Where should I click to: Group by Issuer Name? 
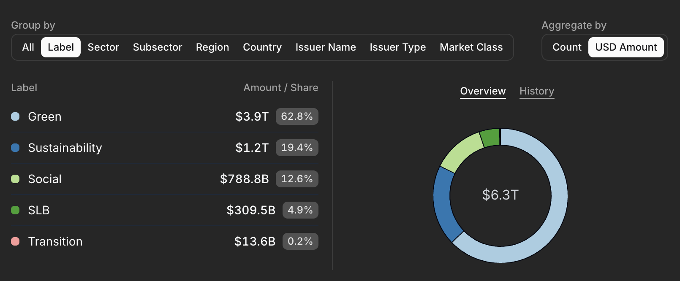pyautogui.click(x=326, y=47)
